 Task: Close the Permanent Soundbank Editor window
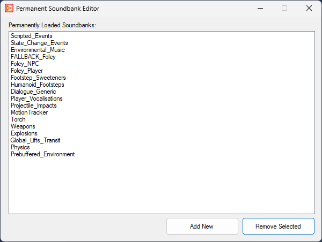[309, 9]
